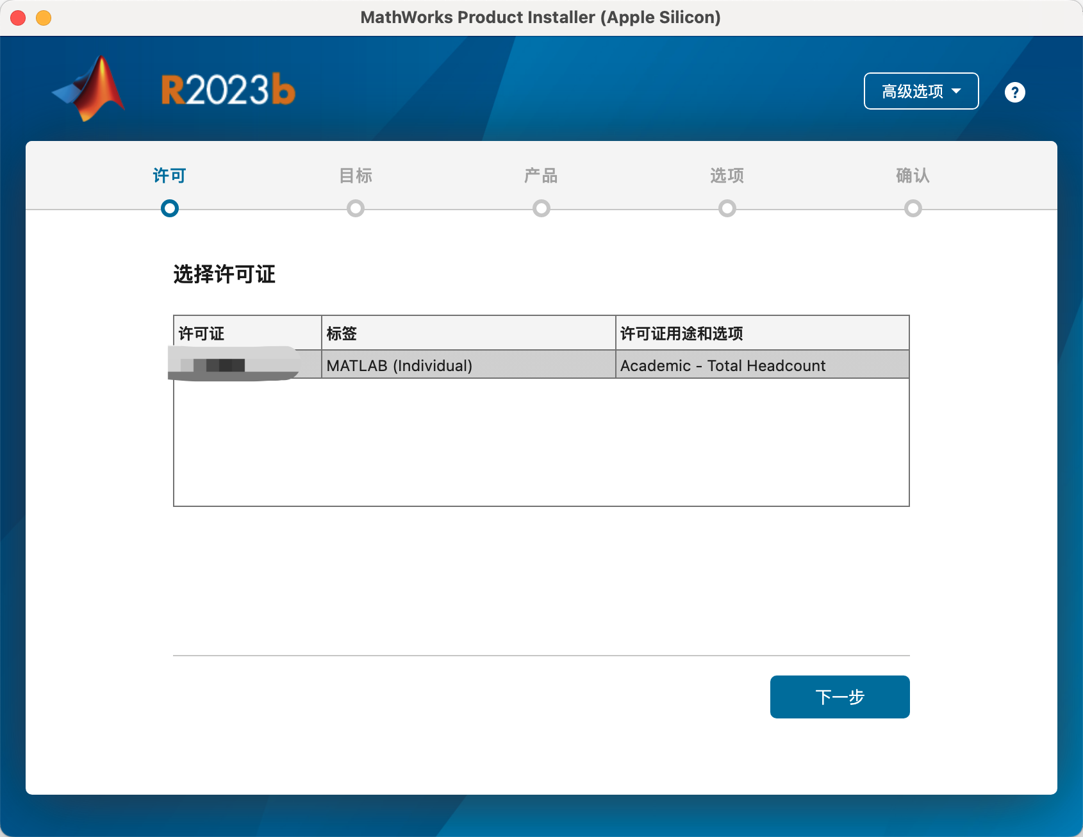Click the 许可 step circle marker
The width and height of the screenshot is (1083, 837).
pyautogui.click(x=170, y=208)
